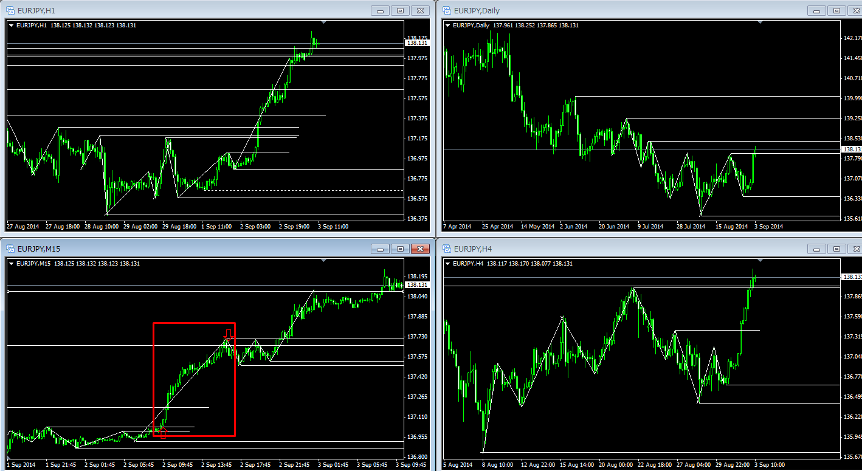The height and width of the screenshot is (471, 862).
Task: Close the EURJPY,M15 chart window
Action: (420, 249)
